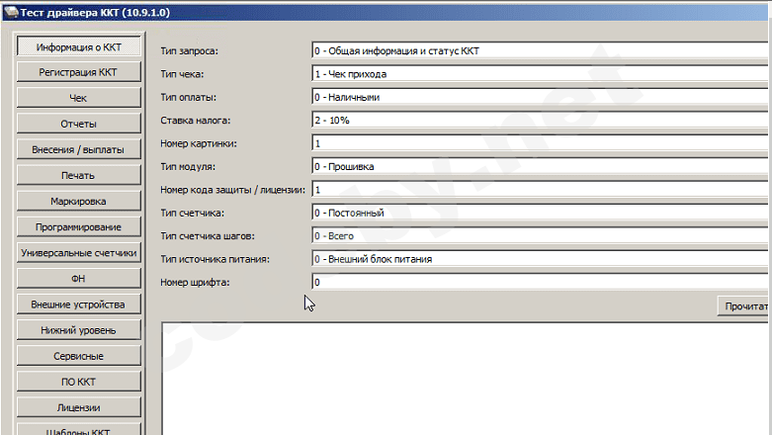772x435 pixels.
Task: Go to the ФН section
Action: [79, 279]
